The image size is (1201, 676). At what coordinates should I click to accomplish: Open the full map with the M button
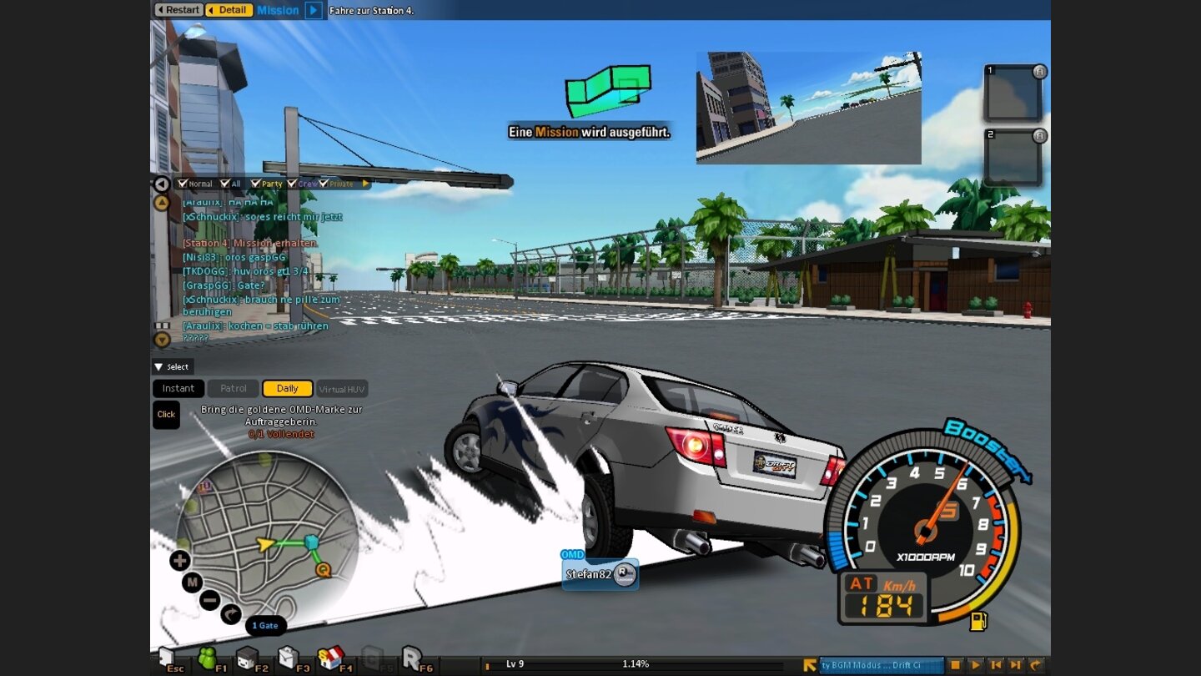pos(193,582)
